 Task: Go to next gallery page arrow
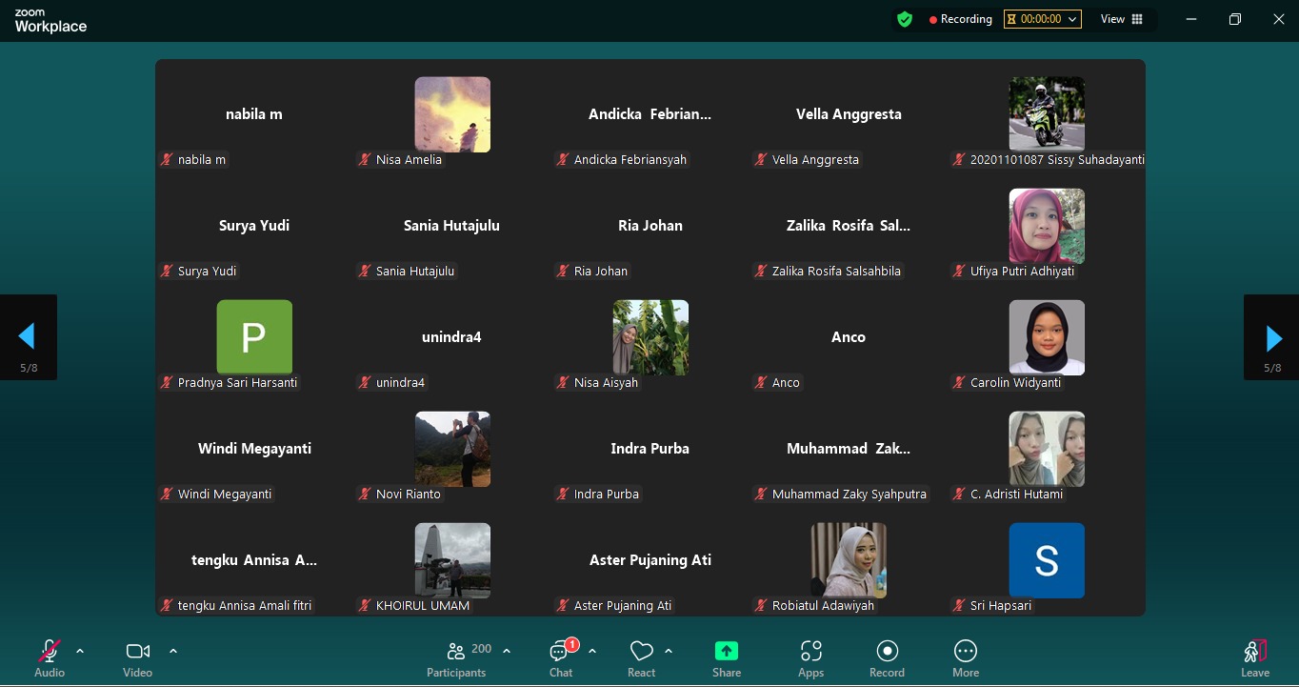click(x=1272, y=337)
